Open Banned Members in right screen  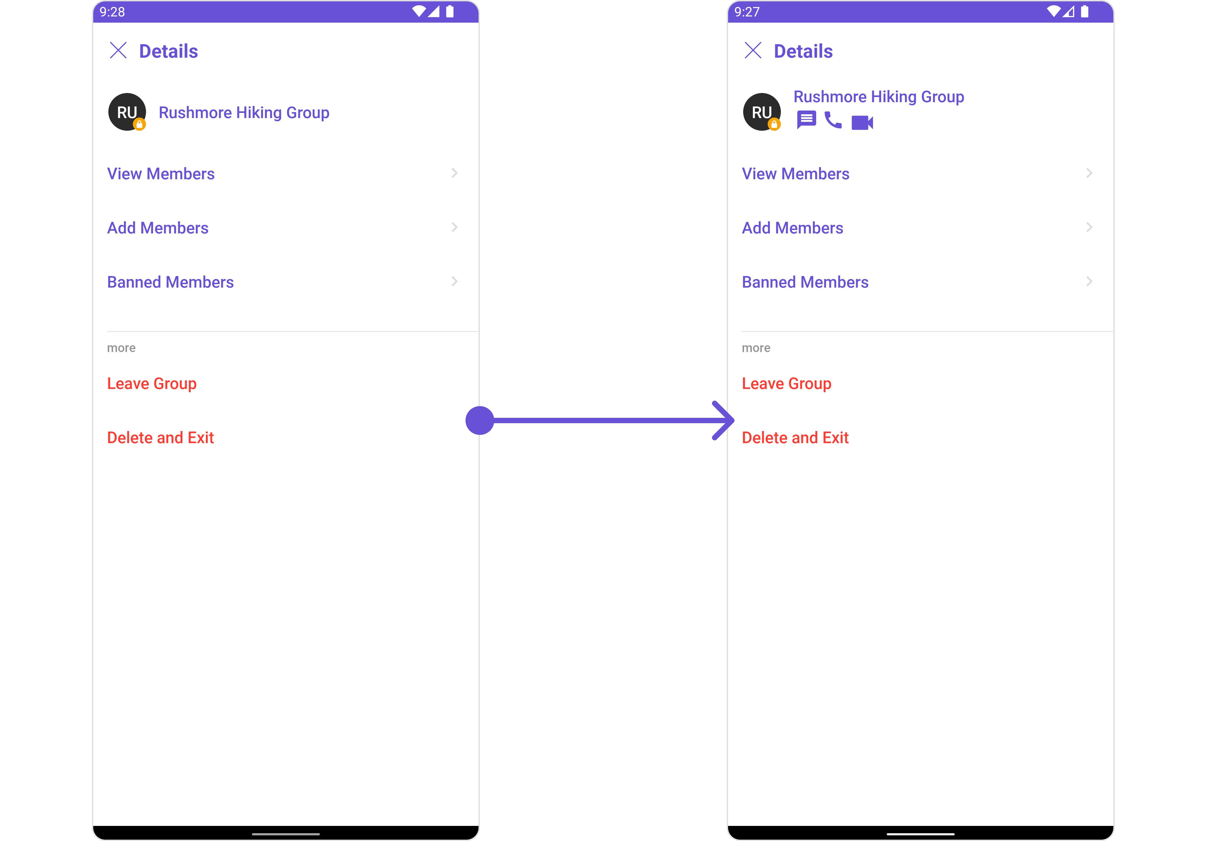(x=920, y=282)
